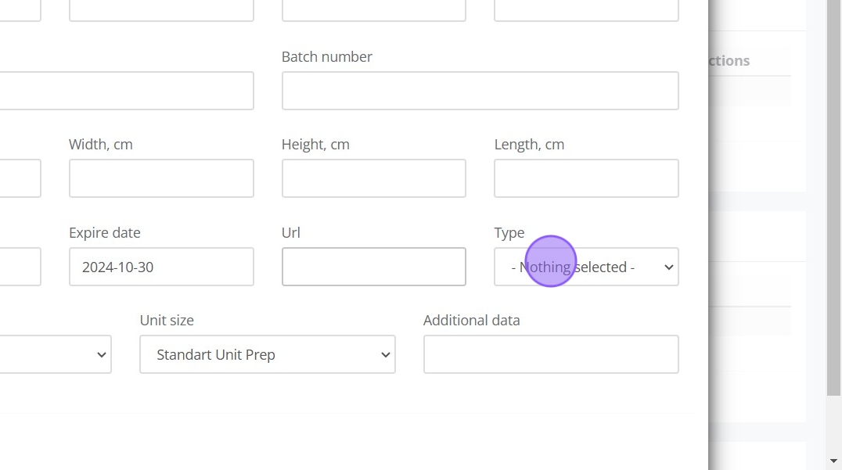Click the cut-off field left of Expire date
The height and width of the screenshot is (470, 842).
(x=20, y=267)
